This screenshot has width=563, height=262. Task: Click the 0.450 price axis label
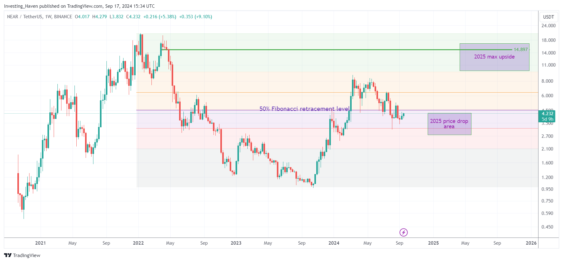[x=547, y=227]
